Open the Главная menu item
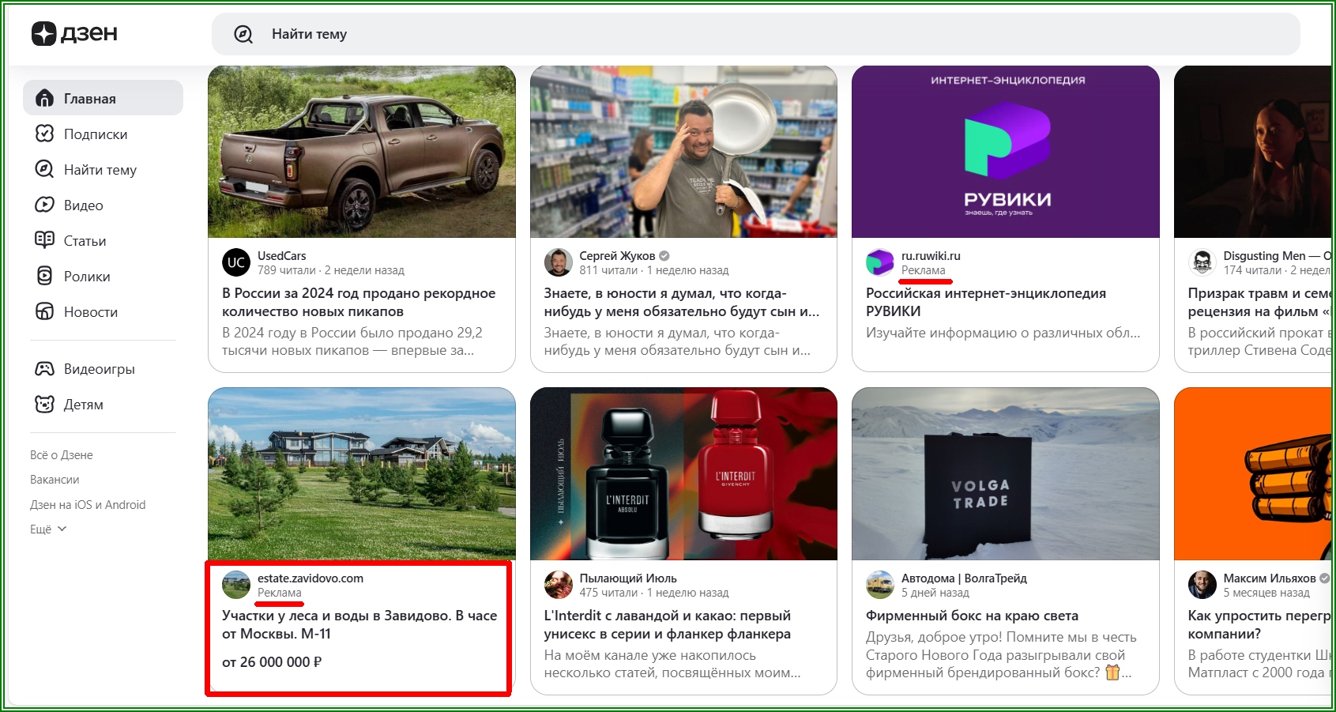Image resolution: width=1336 pixels, height=712 pixels. click(103, 98)
